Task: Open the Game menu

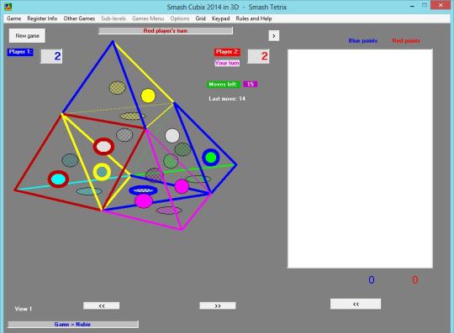Action: click(13, 18)
